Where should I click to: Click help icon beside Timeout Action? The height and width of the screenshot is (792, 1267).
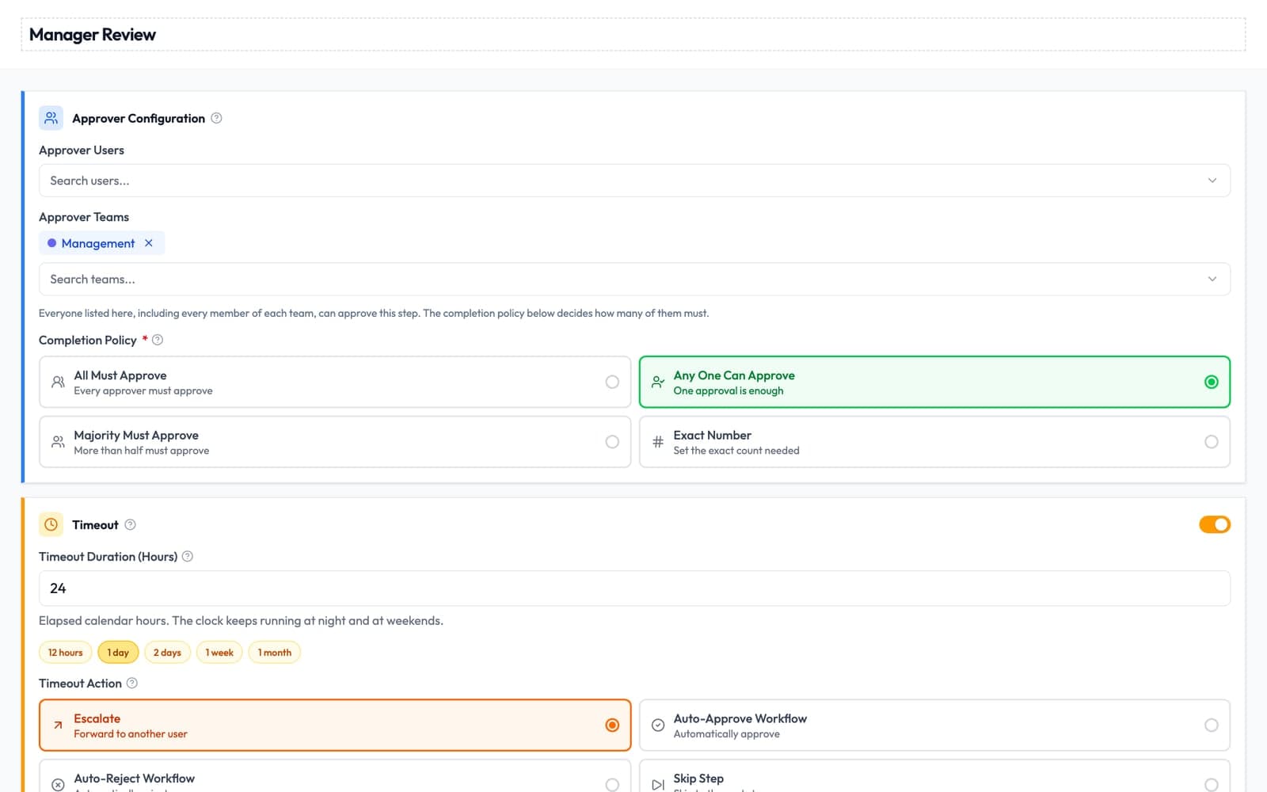pyautogui.click(x=132, y=683)
